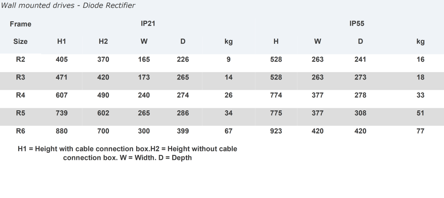Click the Wall mounted drives title text
444x198 pixels.
[69, 6]
